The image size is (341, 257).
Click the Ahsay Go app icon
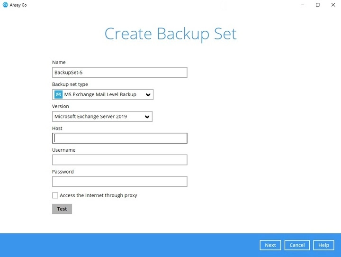tap(5, 5)
